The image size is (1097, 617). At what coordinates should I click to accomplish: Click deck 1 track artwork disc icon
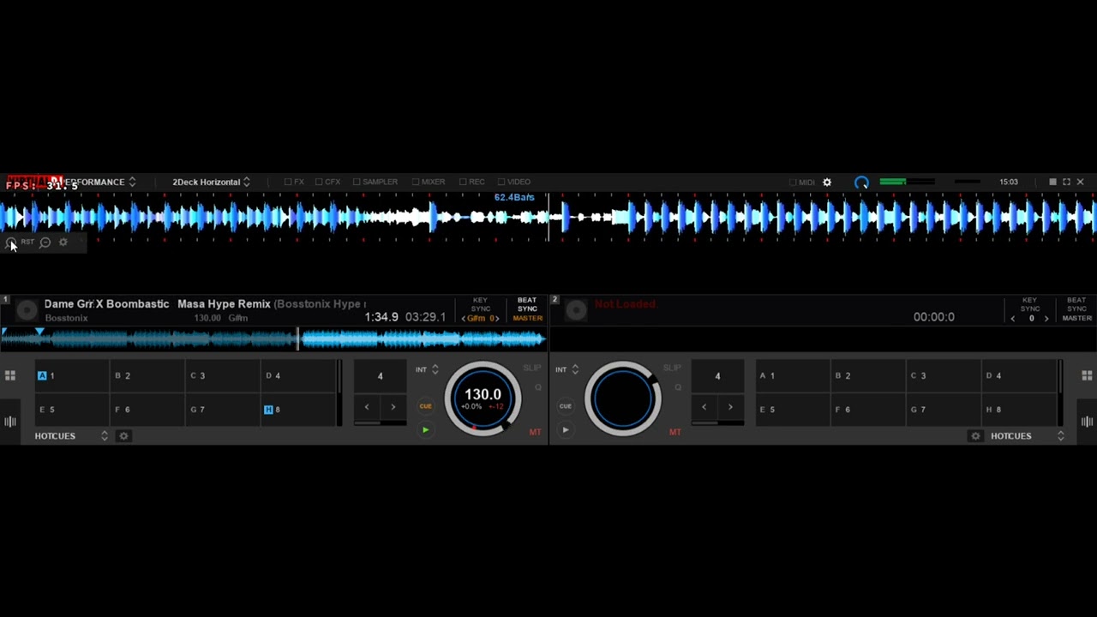pos(27,309)
